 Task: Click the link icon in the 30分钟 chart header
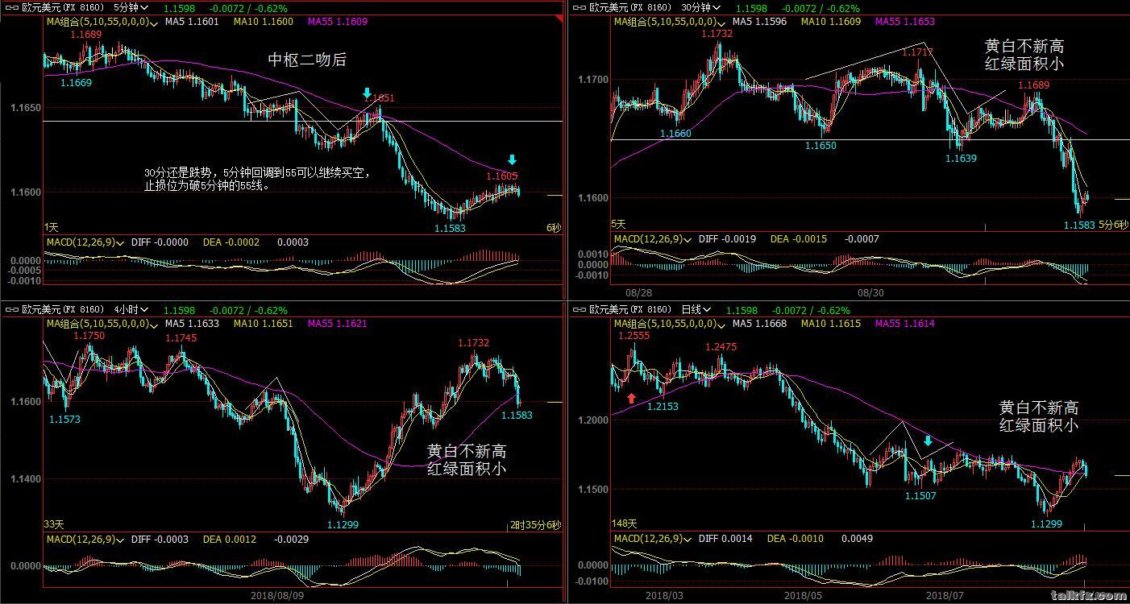pyautogui.click(x=580, y=7)
